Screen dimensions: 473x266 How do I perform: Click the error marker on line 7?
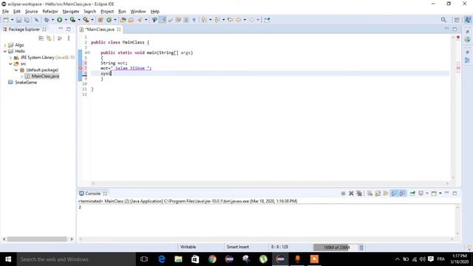[x=81, y=68]
